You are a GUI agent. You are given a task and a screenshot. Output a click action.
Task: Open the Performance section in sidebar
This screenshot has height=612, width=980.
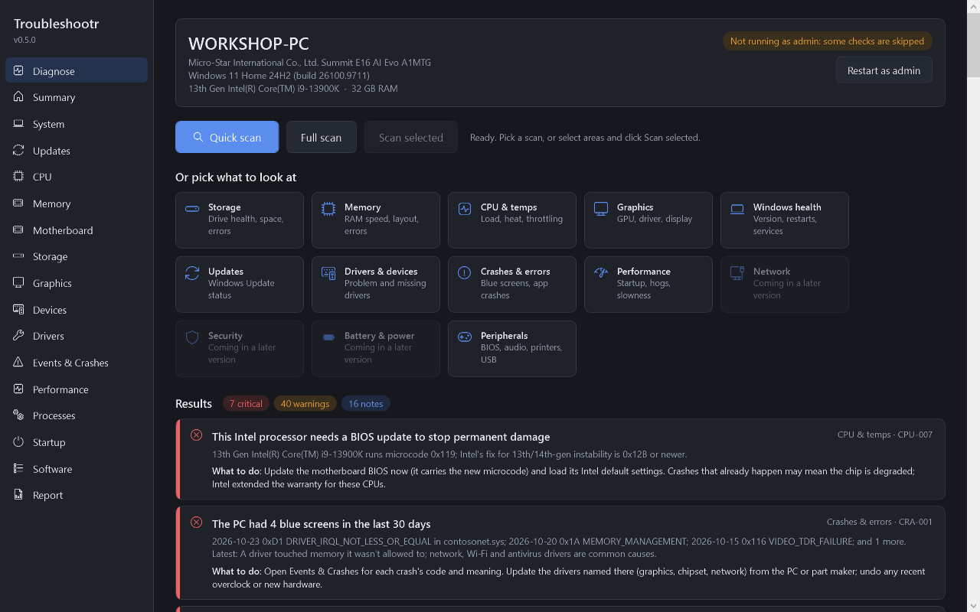[77, 389]
